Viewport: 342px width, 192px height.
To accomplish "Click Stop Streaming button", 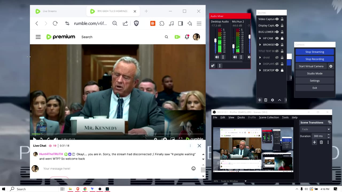I will pos(315,52).
